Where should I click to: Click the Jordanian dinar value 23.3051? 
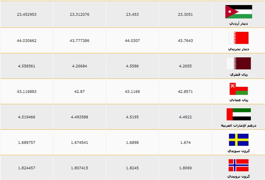[x=185, y=15]
